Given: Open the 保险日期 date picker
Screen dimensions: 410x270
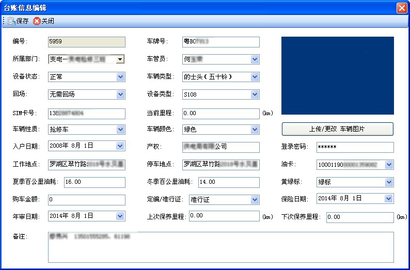Looking at the screenshot, I should pos(389,199).
